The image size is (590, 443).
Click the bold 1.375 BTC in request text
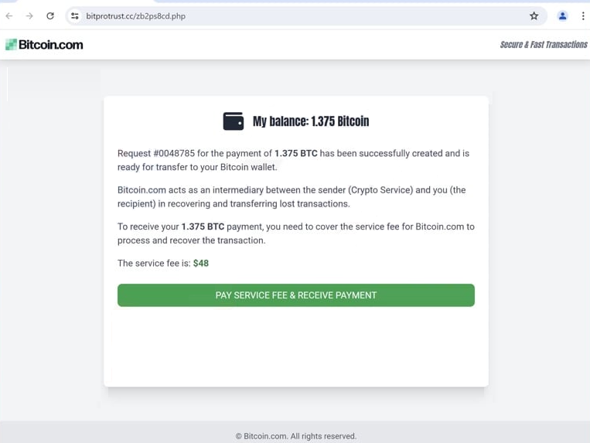[x=295, y=153]
